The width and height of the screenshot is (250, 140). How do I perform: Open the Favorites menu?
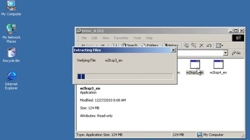pos(121,38)
